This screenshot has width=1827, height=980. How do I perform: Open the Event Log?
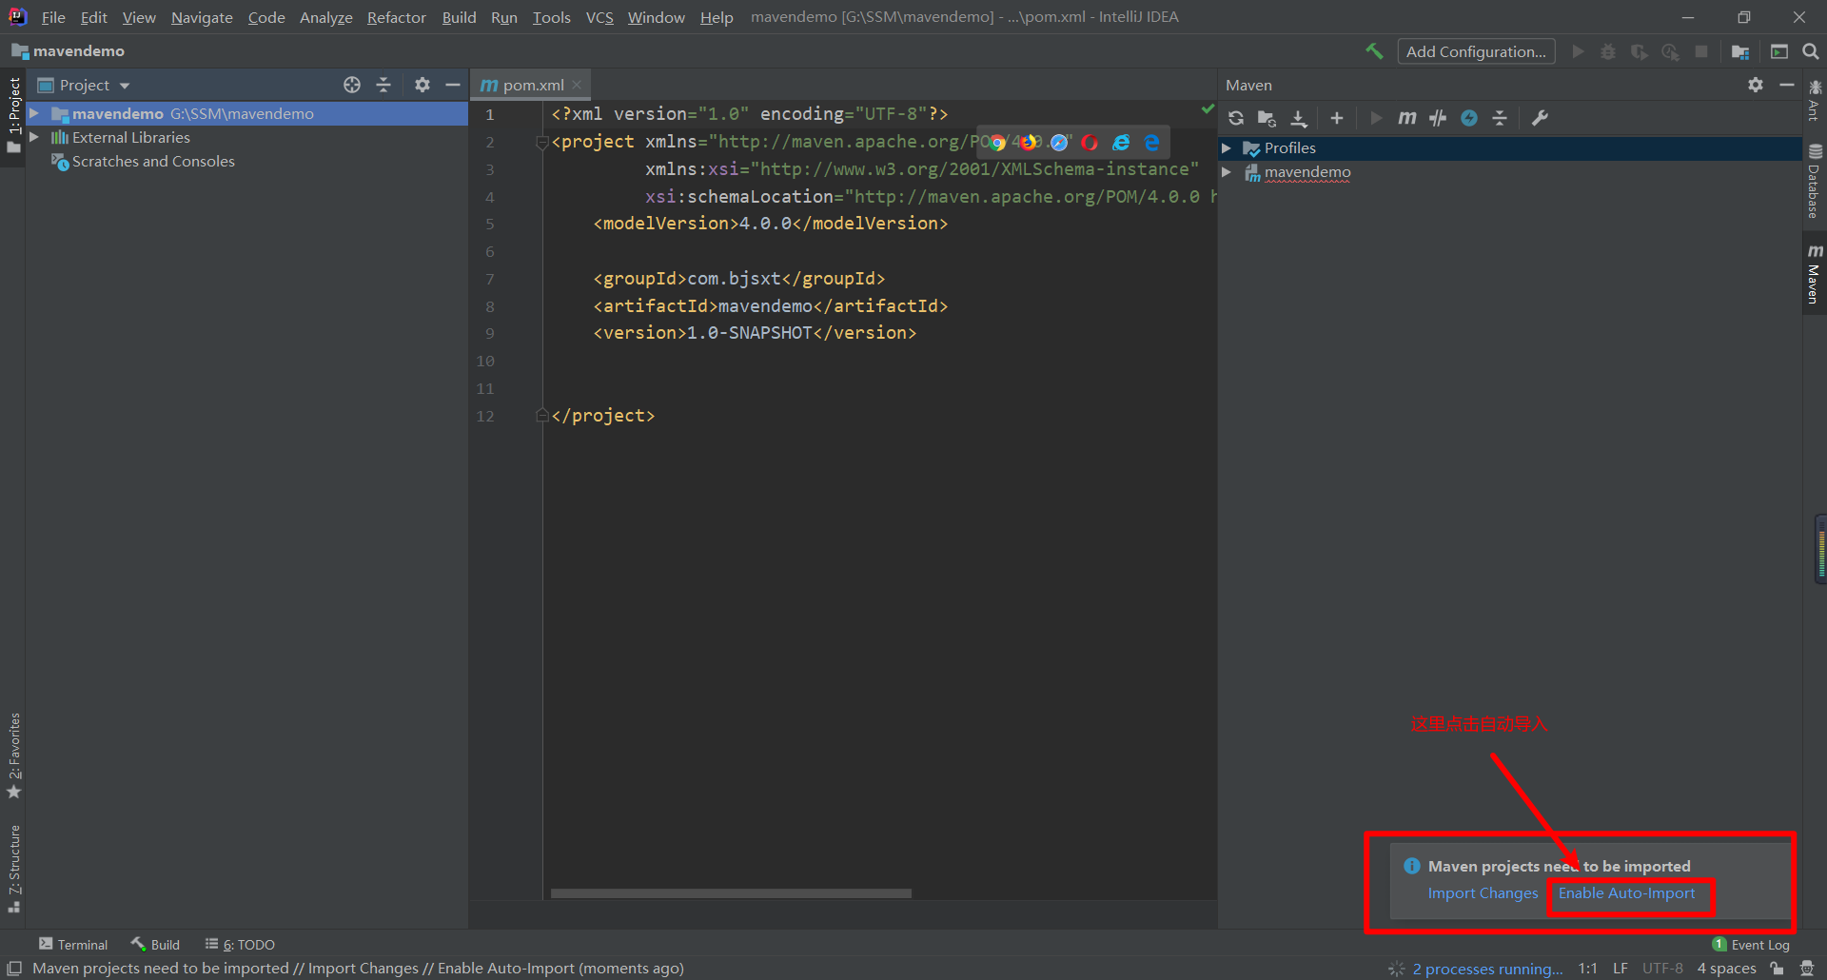click(x=1752, y=944)
